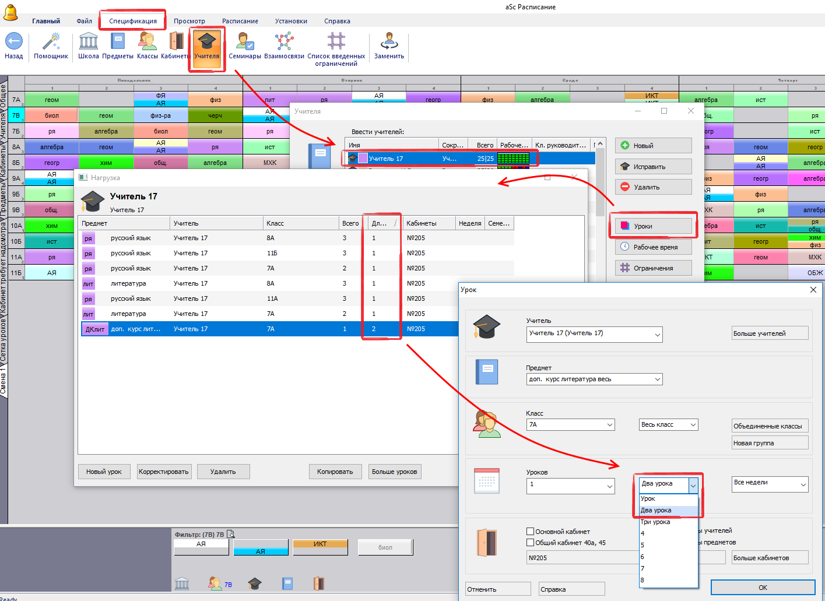Open the Школа school settings icon
Image resolution: width=825 pixels, height=601 pixels.
click(x=89, y=43)
